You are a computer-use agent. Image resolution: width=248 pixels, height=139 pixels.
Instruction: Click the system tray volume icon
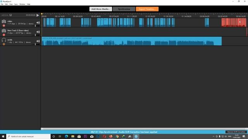pyautogui.click(x=226, y=136)
